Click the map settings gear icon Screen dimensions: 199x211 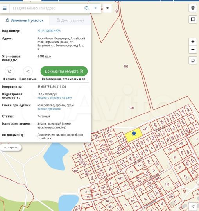coord(193,61)
